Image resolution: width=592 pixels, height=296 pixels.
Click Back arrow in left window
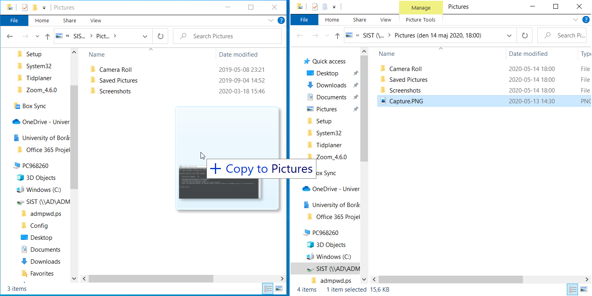tap(10, 36)
